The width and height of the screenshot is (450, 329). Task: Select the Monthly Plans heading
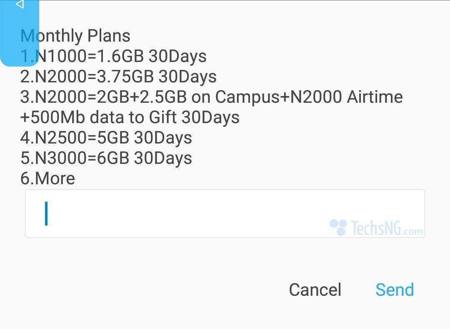tap(75, 36)
